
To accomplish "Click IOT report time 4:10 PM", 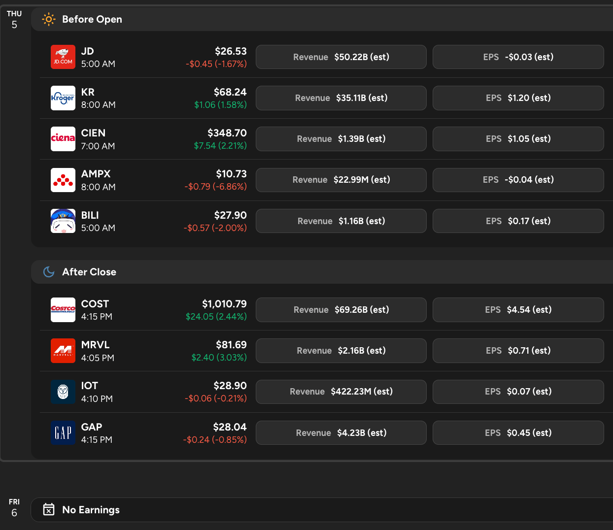I will pos(97,399).
